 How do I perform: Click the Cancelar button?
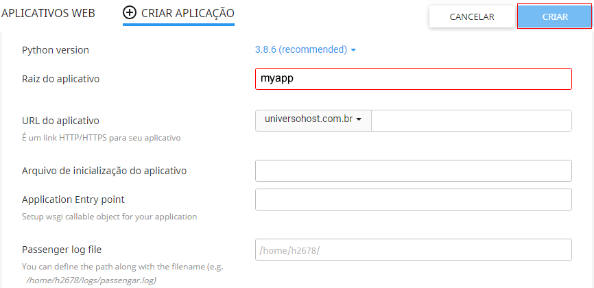pos(472,16)
